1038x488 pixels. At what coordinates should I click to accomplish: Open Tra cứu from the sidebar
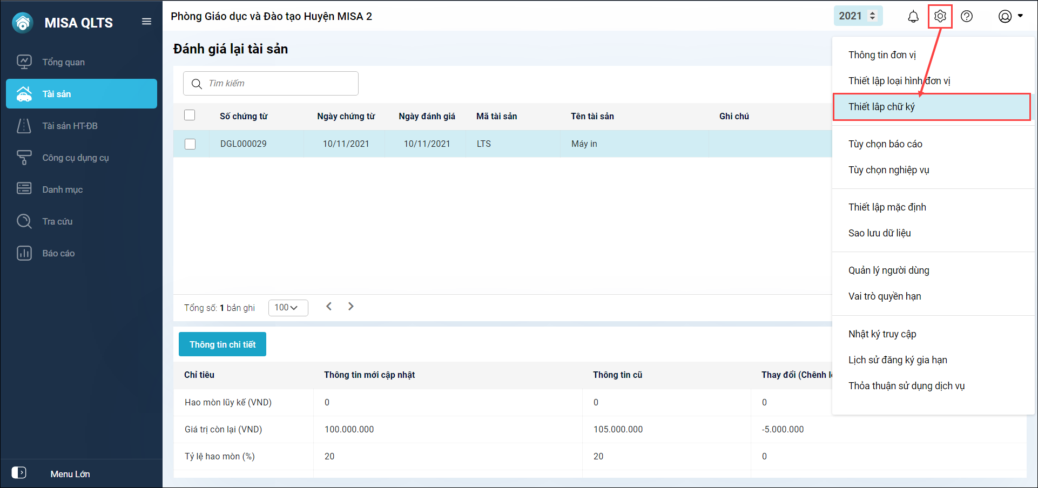click(x=57, y=221)
